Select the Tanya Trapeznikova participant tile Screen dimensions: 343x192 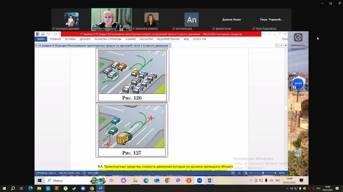coord(271,20)
